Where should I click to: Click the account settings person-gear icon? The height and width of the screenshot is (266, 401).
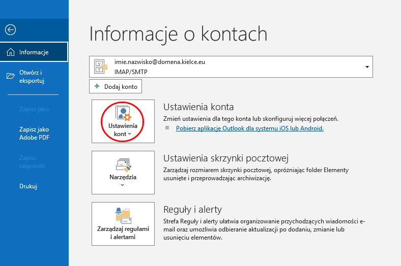point(123,113)
